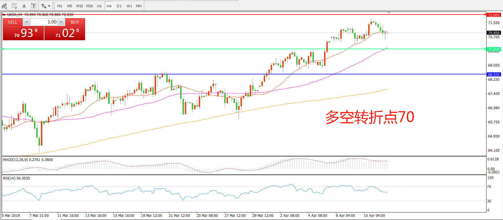Select the equidistant channel drawing tool
The width and height of the screenshot is (503, 220).
point(4,6)
